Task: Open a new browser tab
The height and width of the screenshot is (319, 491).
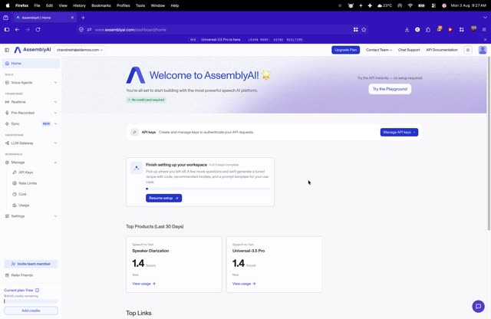Action: point(83,18)
